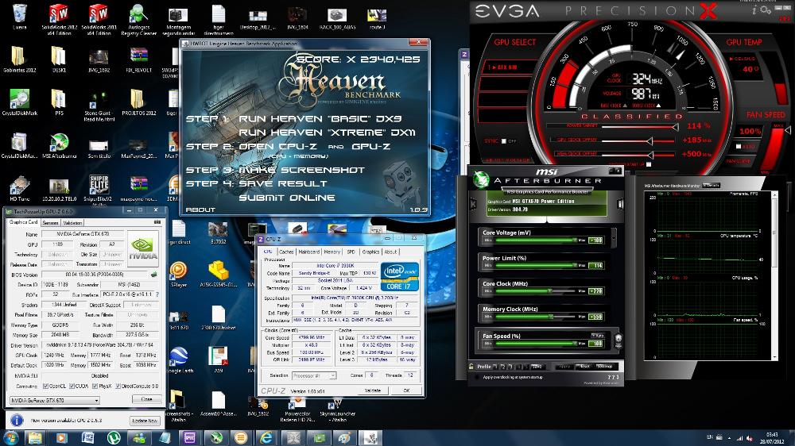Switch to Validation tab in GPU-Z
Viewport: 795px width, 446px height.
(72, 222)
